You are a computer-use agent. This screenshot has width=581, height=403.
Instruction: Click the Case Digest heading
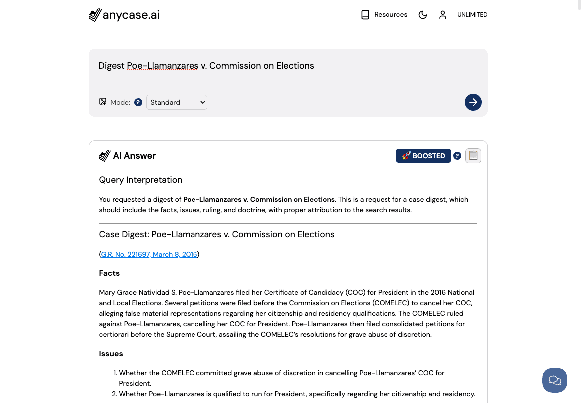coord(216,234)
